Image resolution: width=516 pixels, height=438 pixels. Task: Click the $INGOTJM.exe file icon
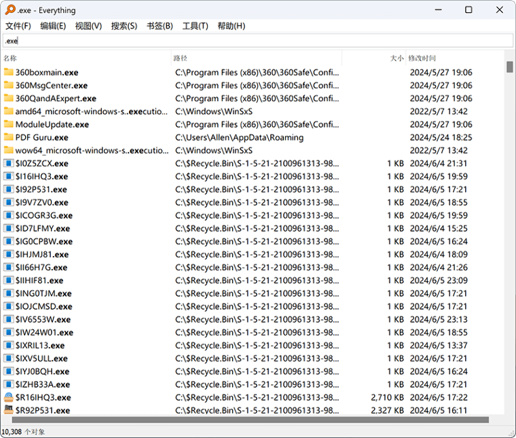tap(9, 293)
